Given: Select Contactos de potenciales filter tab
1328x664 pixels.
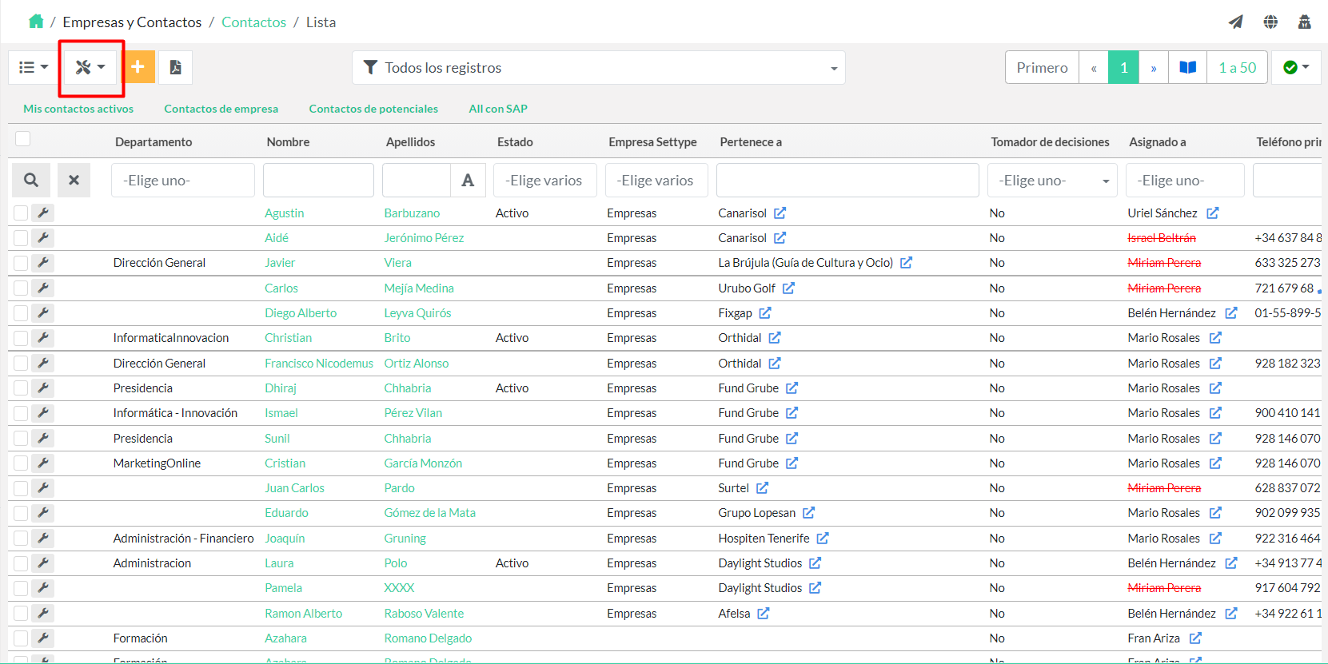Looking at the screenshot, I should [x=373, y=109].
